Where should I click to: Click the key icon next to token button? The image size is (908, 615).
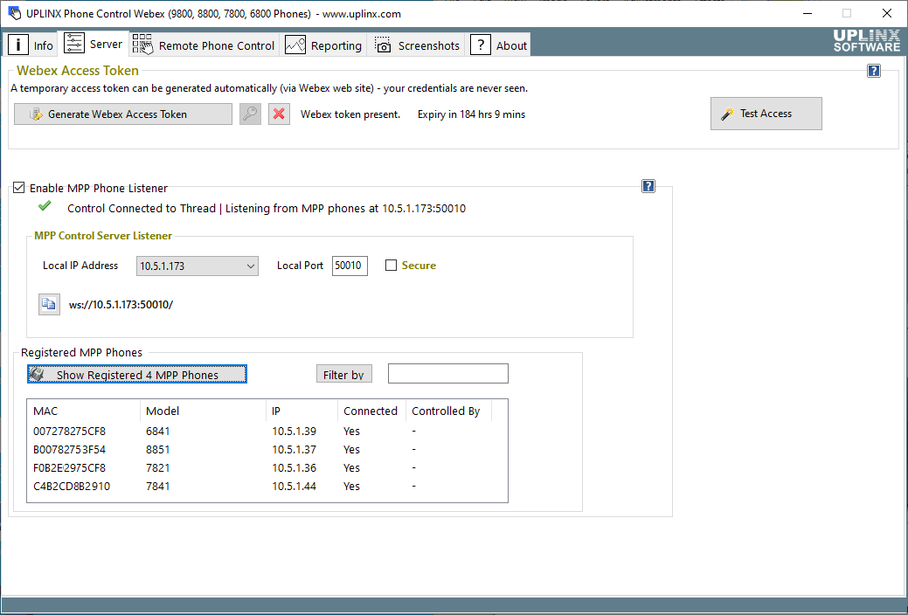click(x=250, y=114)
